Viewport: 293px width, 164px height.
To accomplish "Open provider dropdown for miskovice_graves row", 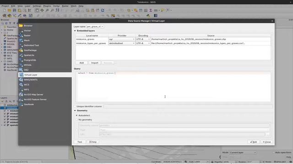I will (x=122, y=39).
